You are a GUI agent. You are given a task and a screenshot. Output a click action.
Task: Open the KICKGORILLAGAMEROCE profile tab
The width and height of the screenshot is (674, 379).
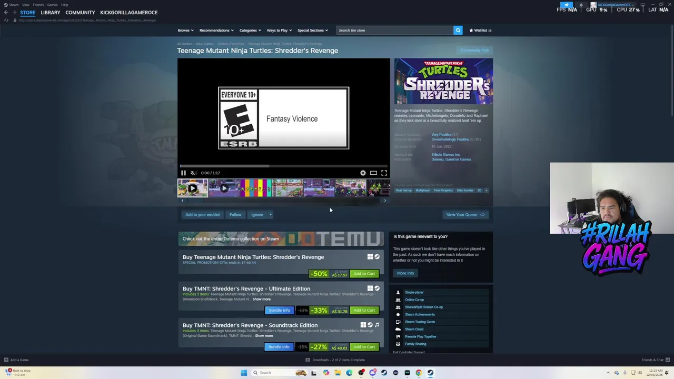[128, 13]
